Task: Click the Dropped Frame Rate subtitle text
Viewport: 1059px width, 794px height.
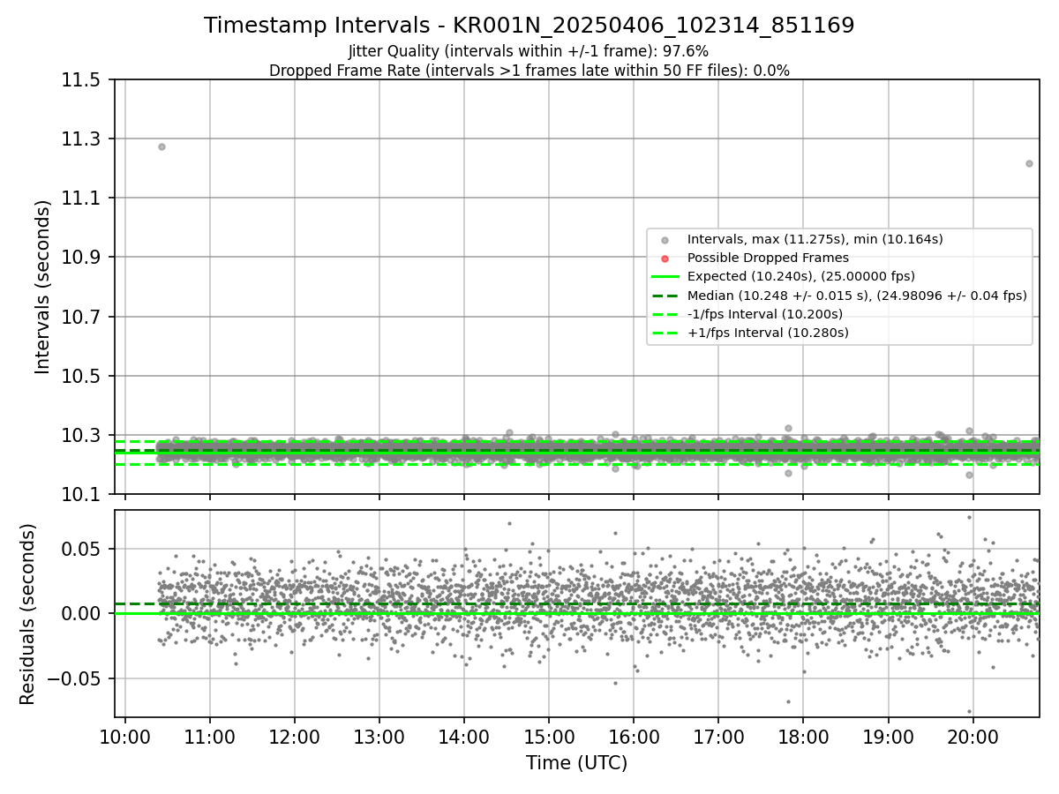Action: 529,71
